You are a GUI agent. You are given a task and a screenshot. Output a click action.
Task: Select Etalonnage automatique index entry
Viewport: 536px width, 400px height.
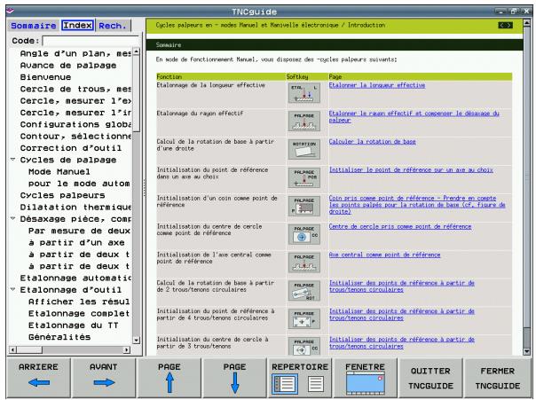(x=75, y=278)
